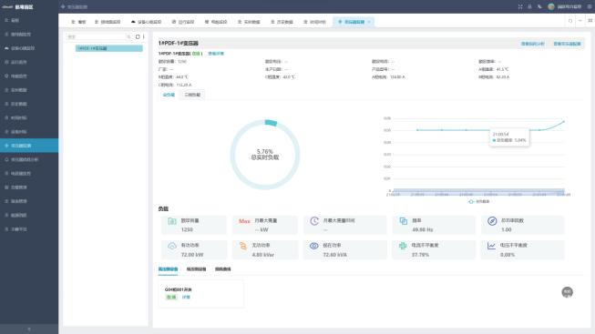Open hamburger menu icon at top-right corner
Viewport: 595px width, 334px height.
590,6
